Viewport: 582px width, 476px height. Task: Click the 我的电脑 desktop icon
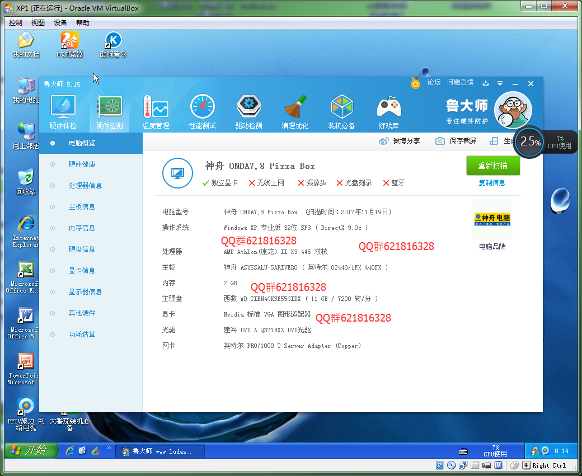(x=26, y=91)
